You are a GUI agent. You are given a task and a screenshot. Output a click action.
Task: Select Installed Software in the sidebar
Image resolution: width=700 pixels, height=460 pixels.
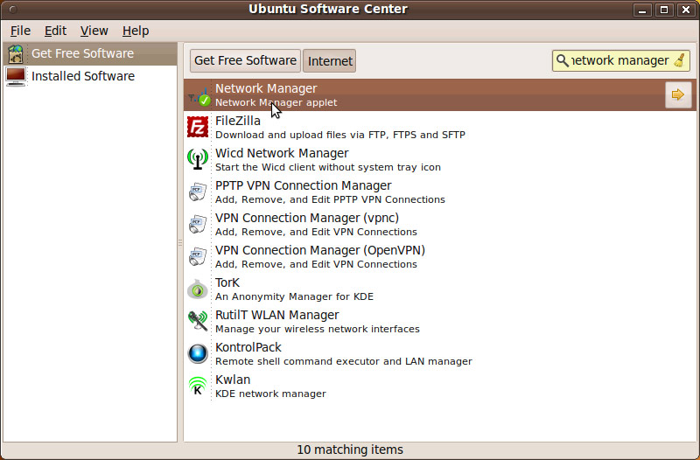pyautogui.click(x=90, y=76)
